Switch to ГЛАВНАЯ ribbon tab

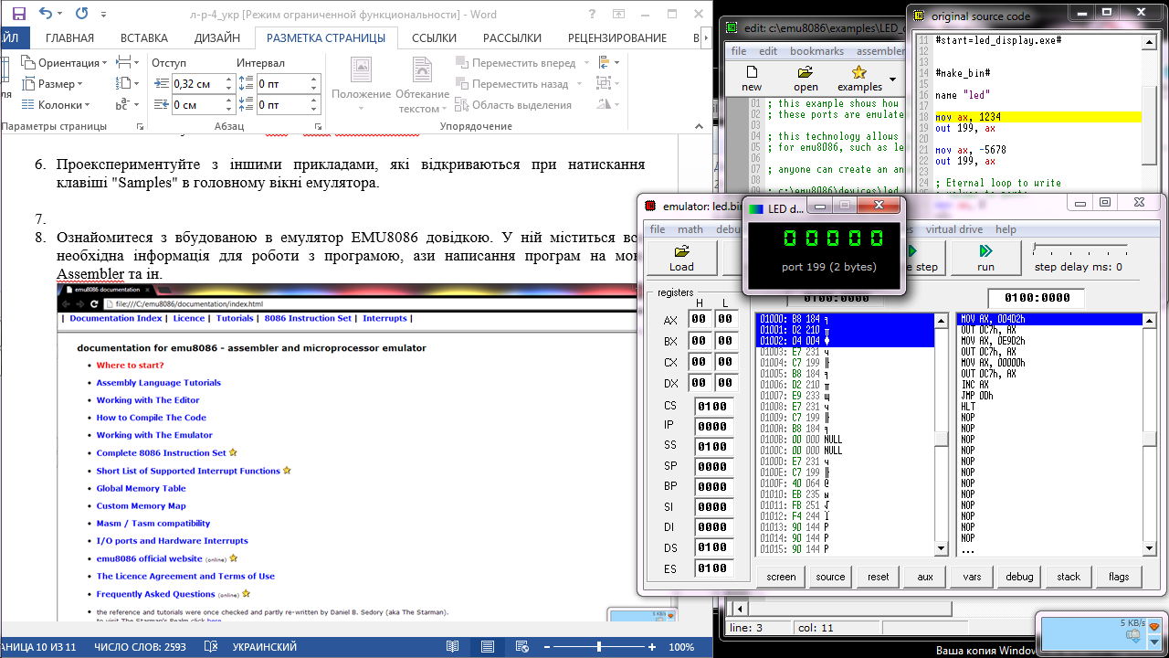69,37
